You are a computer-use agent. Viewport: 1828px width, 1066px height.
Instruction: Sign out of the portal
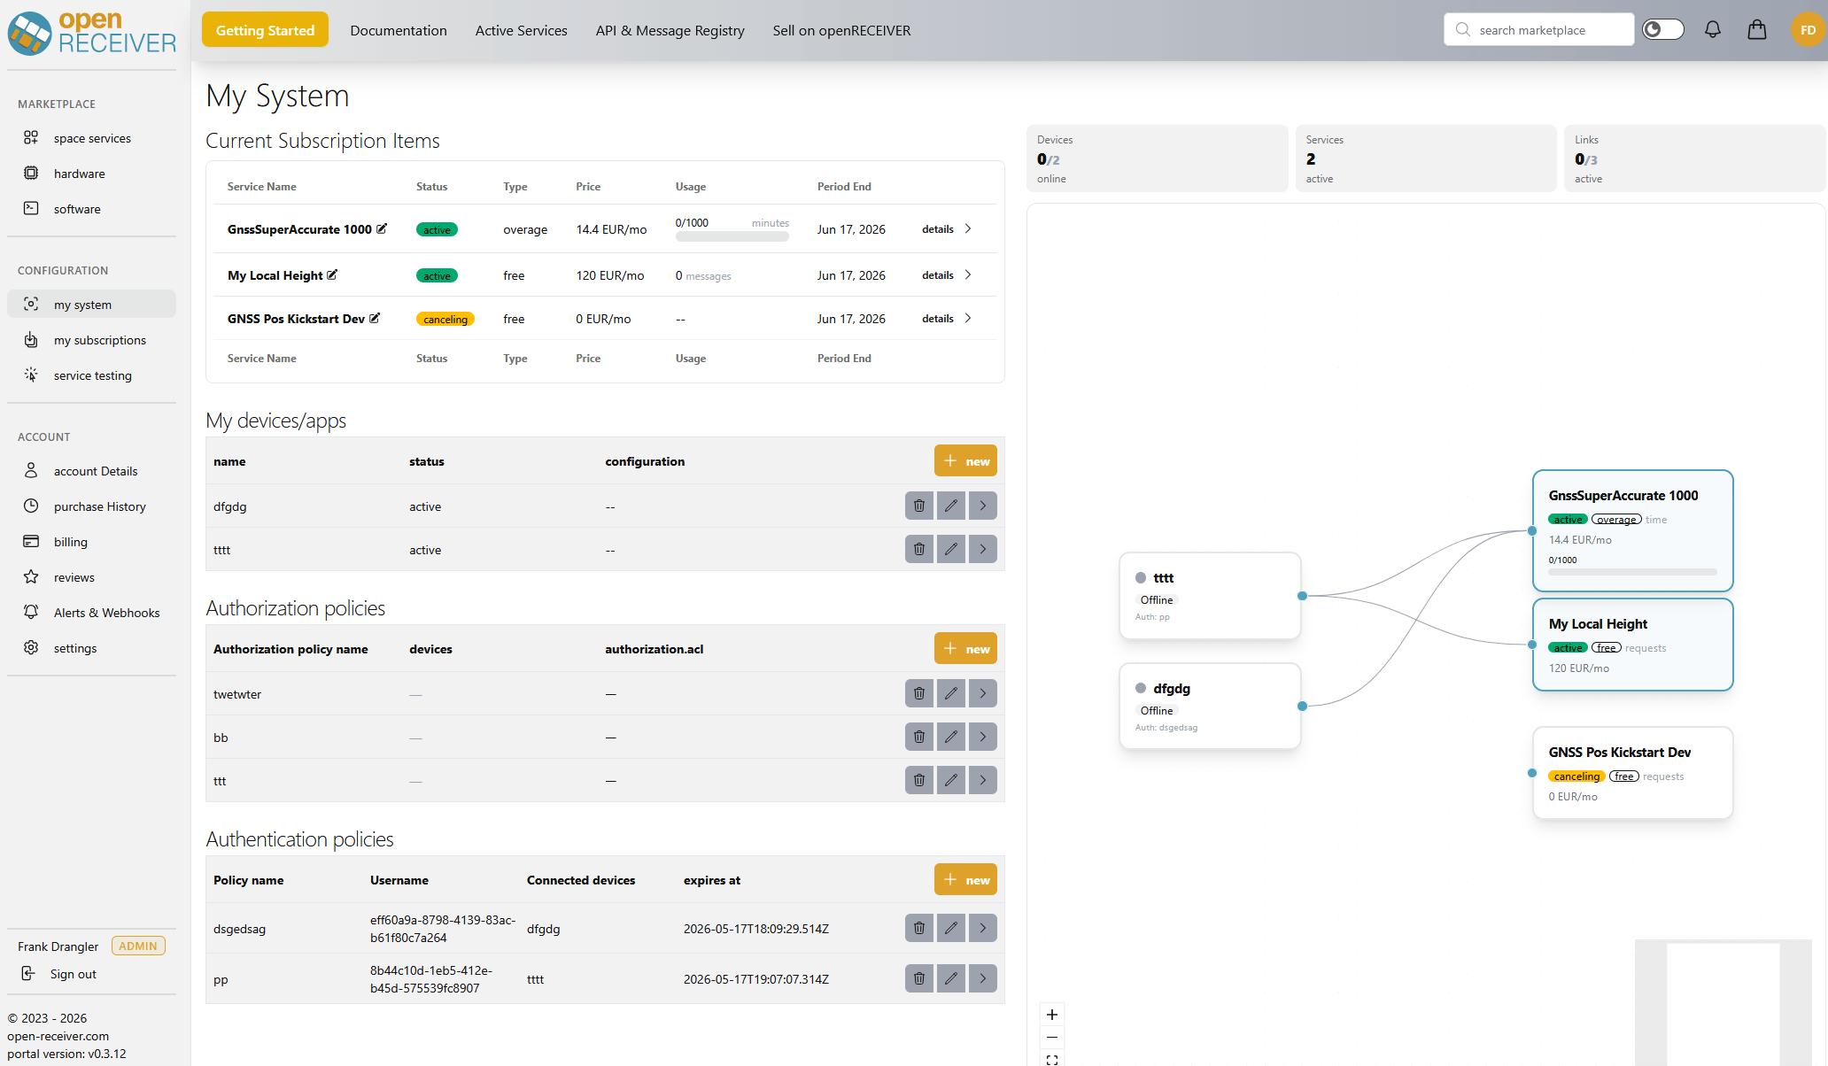pyautogui.click(x=58, y=974)
